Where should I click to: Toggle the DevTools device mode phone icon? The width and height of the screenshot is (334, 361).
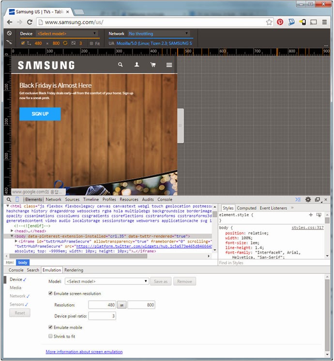17,199
